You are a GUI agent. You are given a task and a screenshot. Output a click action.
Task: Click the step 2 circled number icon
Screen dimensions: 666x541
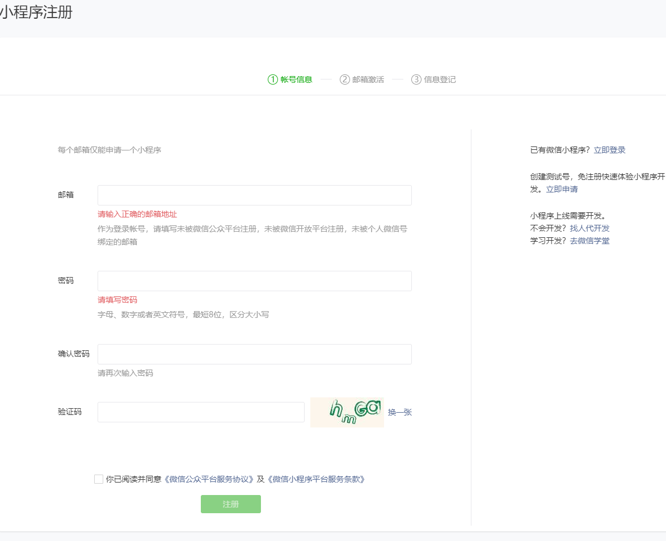[x=344, y=79]
